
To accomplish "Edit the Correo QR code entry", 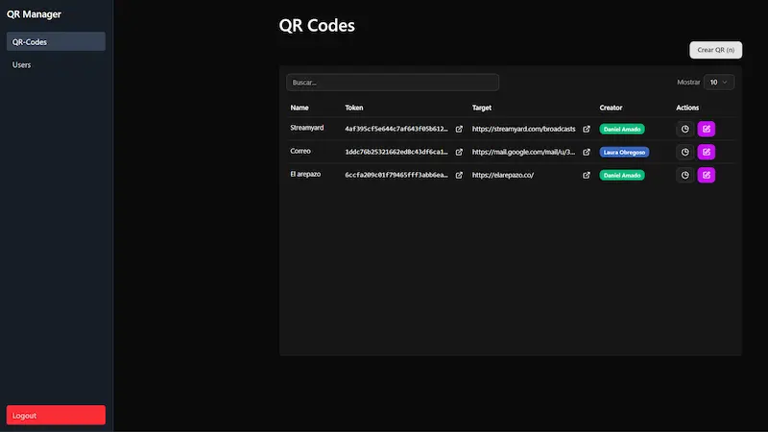I will tap(707, 152).
